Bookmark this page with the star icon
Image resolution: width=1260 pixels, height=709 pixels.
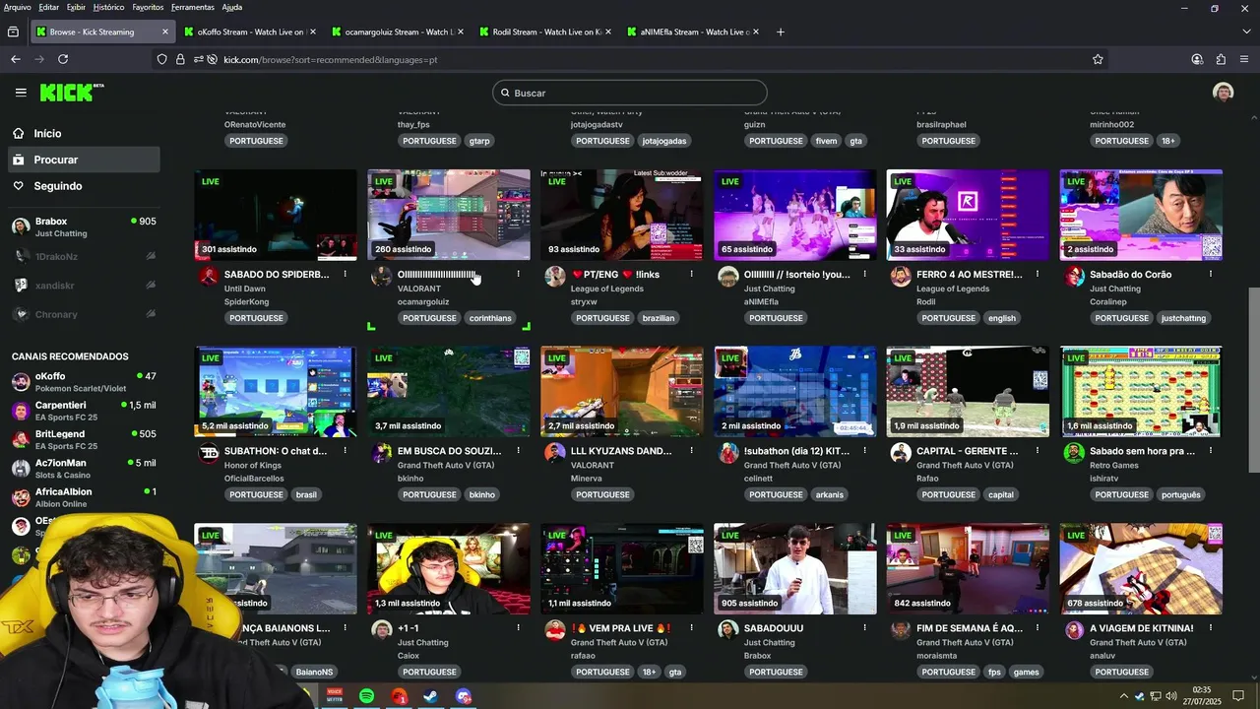(x=1098, y=59)
